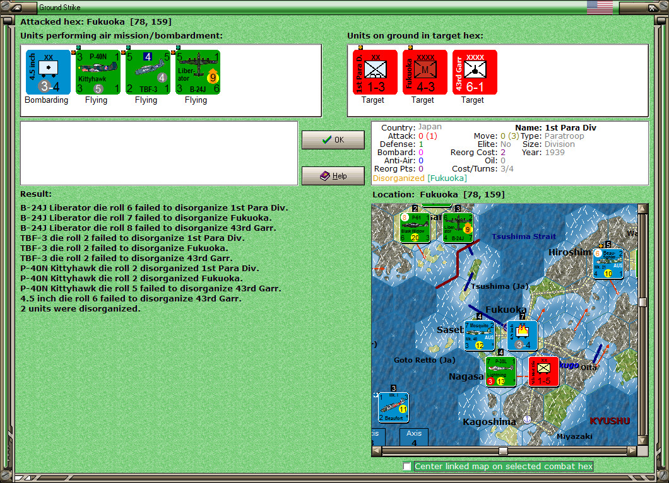Click 'Tsushima Strait' label on map
This screenshot has height=483, width=669.
pyautogui.click(x=523, y=236)
